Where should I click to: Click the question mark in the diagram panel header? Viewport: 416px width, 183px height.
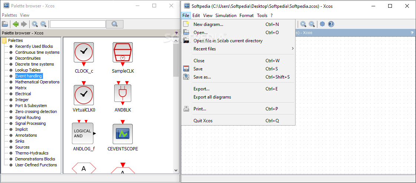tap(412, 33)
